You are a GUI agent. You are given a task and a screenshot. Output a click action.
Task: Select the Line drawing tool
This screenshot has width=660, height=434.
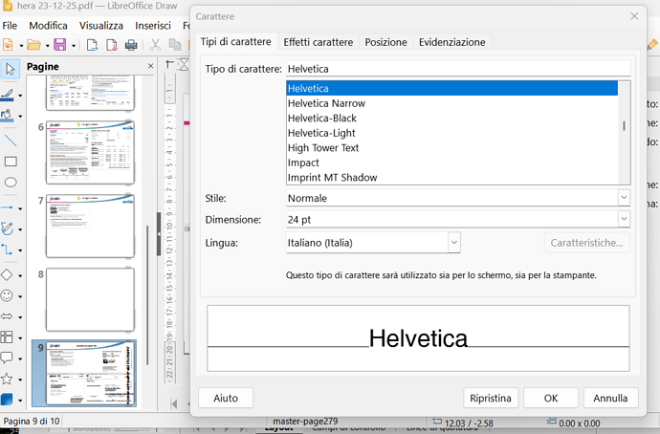point(11,140)
